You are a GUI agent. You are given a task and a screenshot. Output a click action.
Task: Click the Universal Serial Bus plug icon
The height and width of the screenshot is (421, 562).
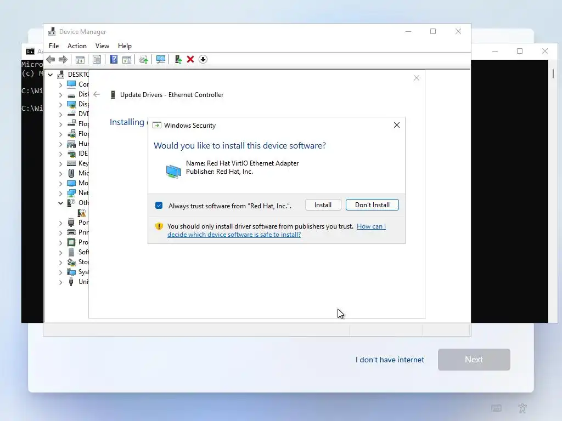tap(71, 282)
